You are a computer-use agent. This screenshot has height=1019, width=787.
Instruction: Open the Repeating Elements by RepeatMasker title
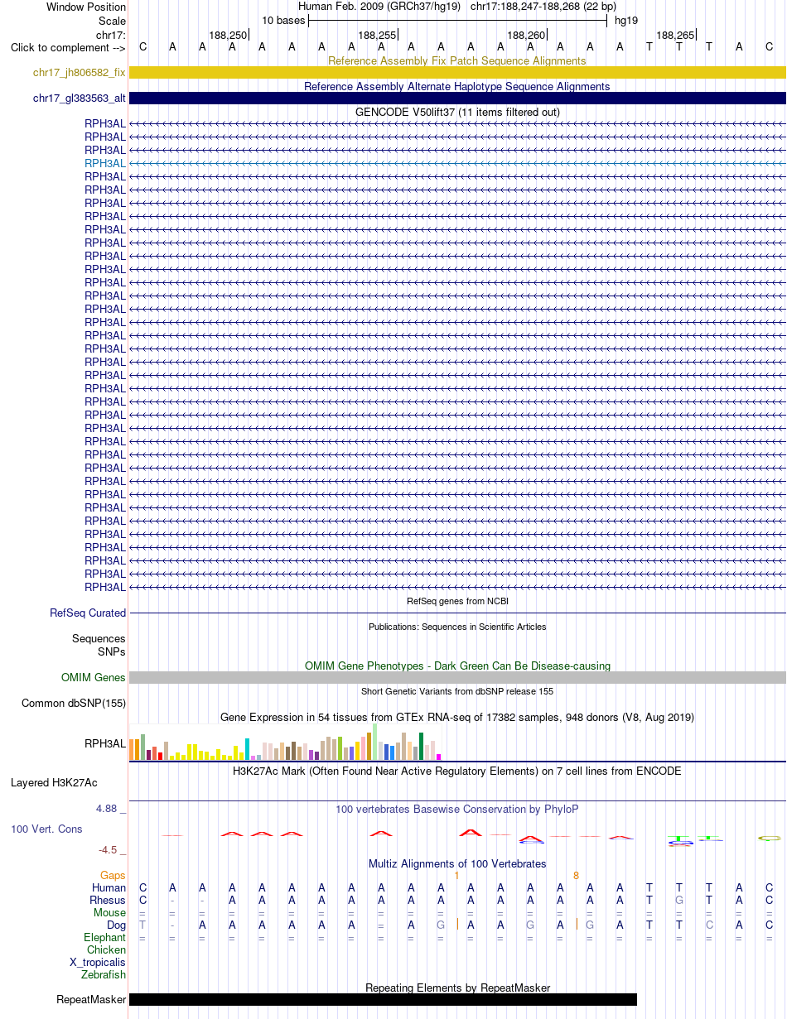pos(457,988)
